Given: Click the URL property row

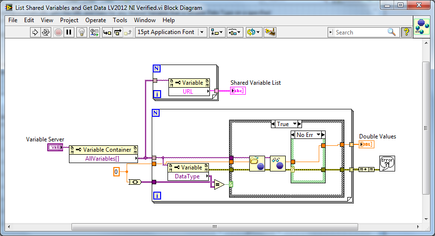Looking at the screenshot, I should point(189,92).
